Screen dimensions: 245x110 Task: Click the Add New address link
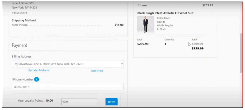pos(97,71)
